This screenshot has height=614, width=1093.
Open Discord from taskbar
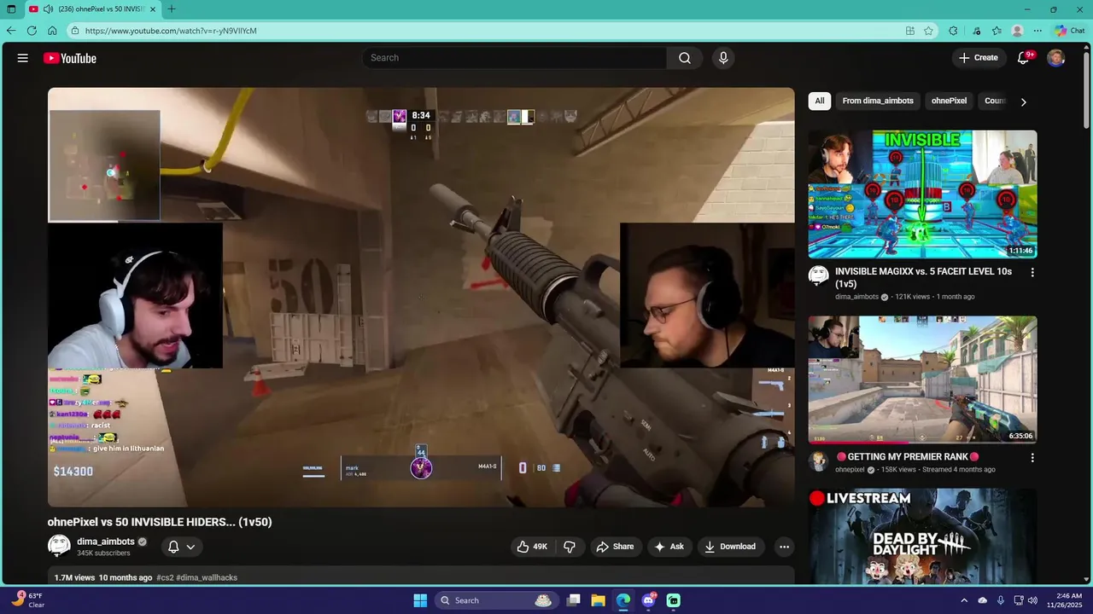click(649, 600)
